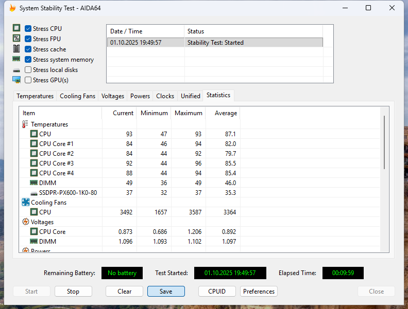This screenshot has width=408, height=309.
Task: Select the Voltages tab
Action: pyautogui.click(x=113, y=96)
